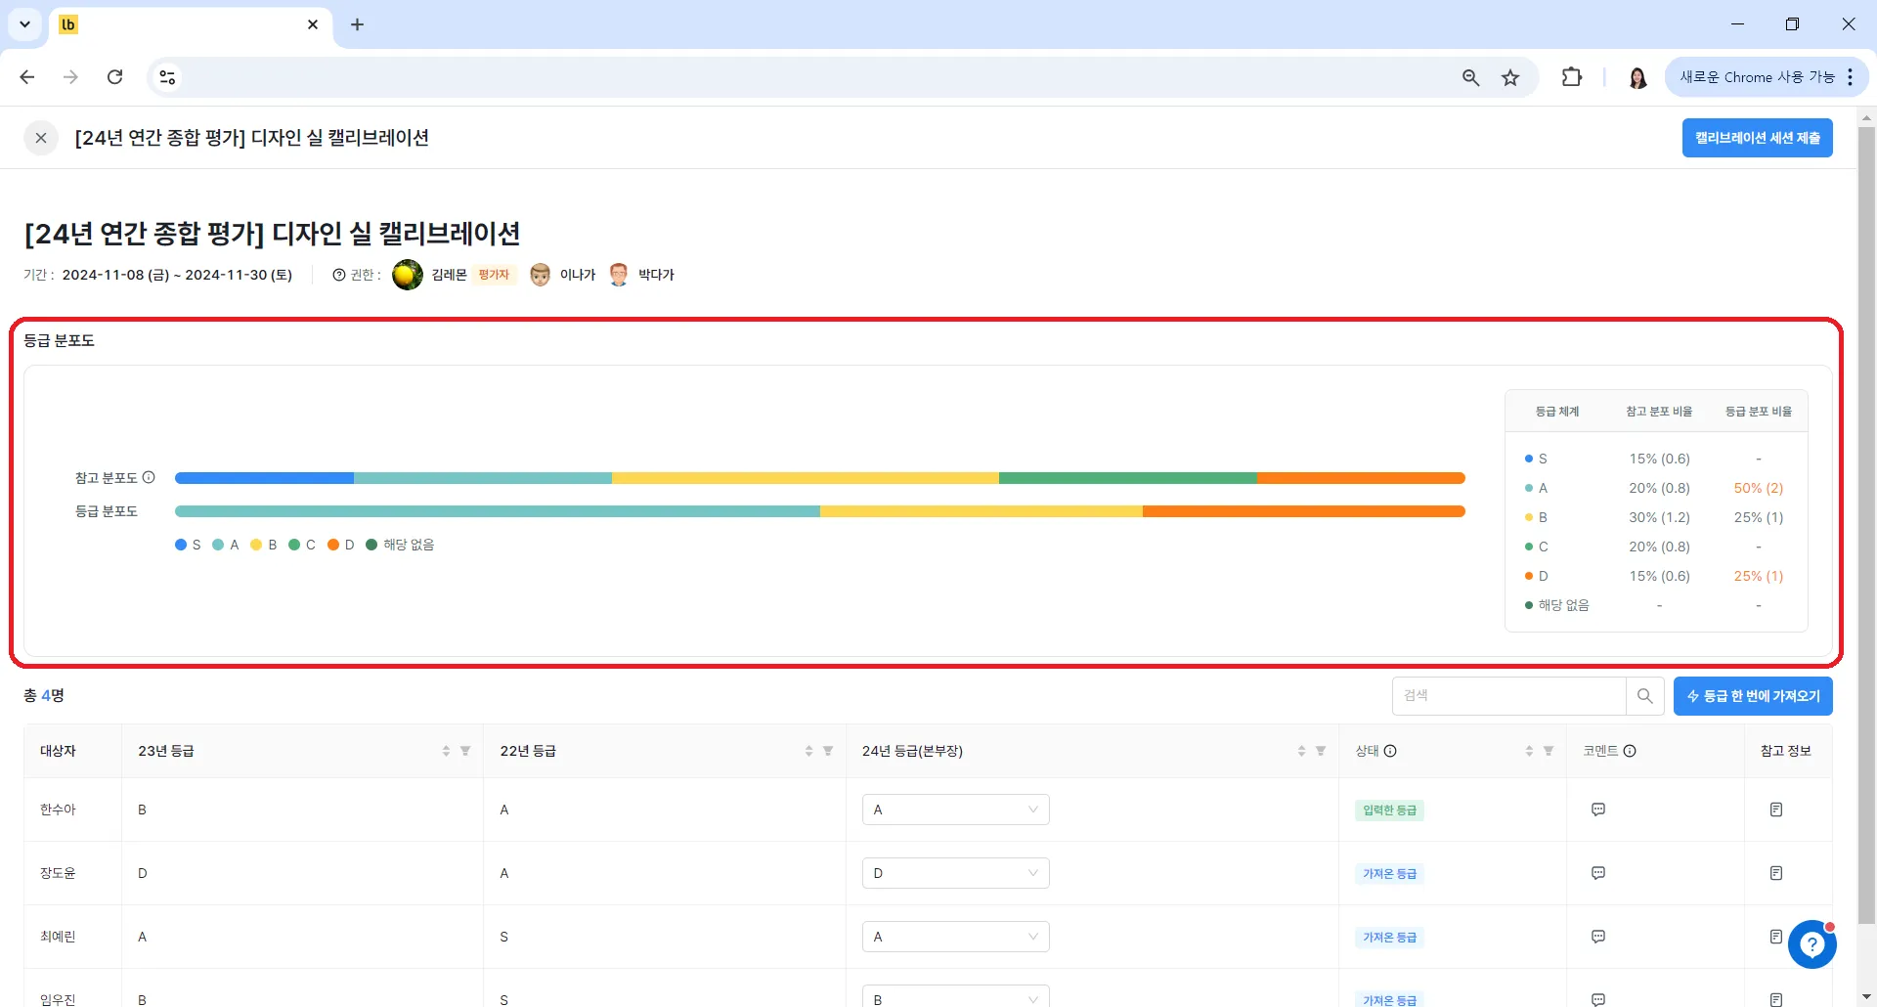Open comment icon for 임우진
1877x1007 pixels.
[1598, 999]
